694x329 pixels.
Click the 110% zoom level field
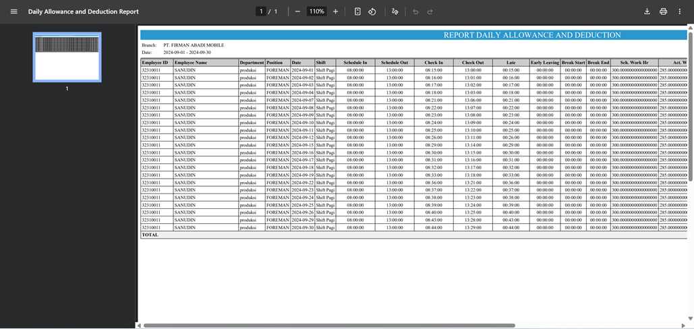(316, 11)
